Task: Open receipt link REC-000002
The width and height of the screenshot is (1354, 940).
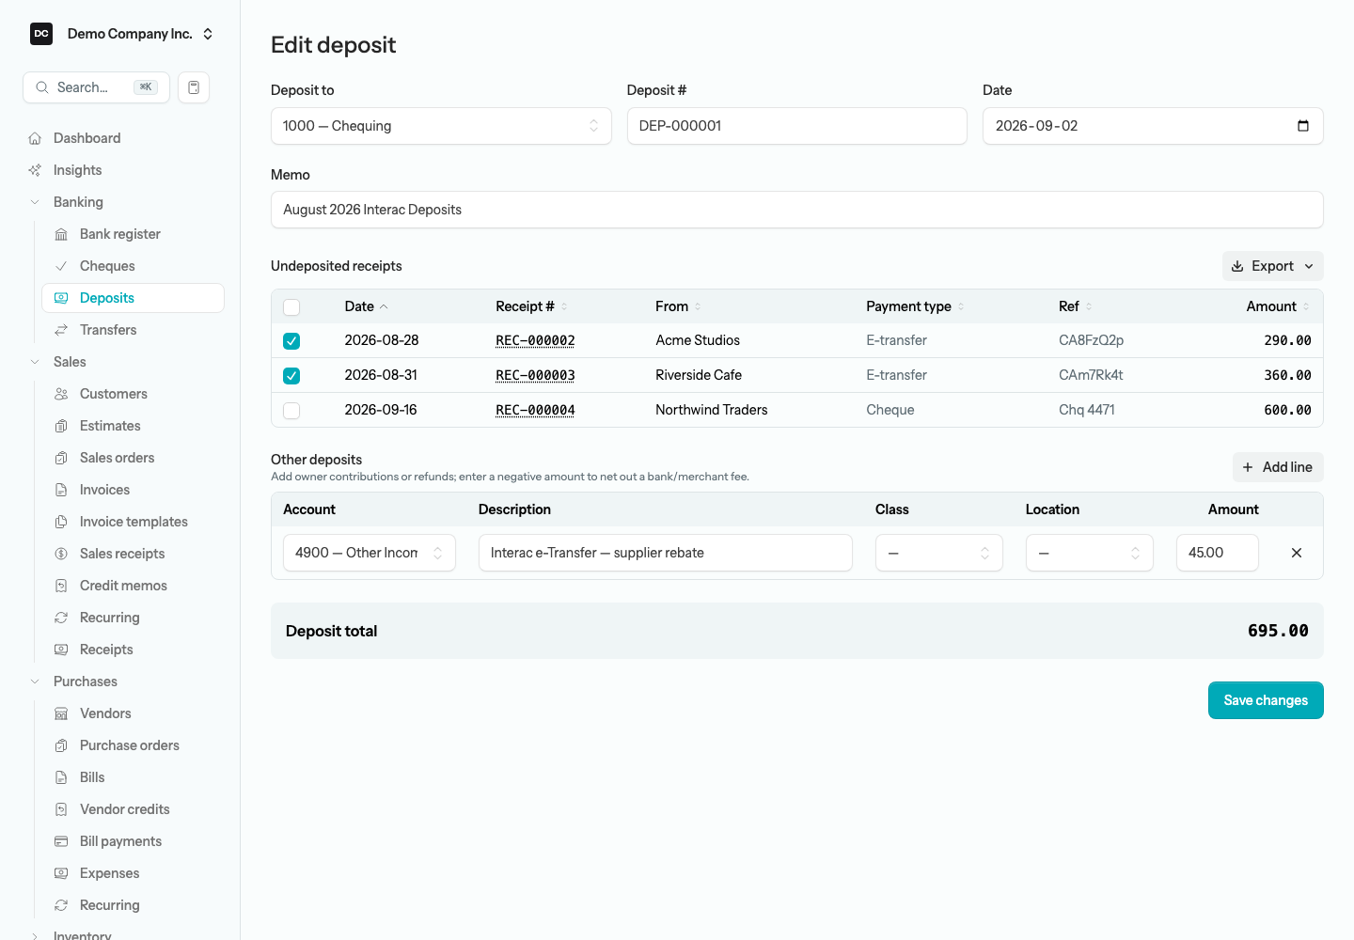Action: (535, 341)
